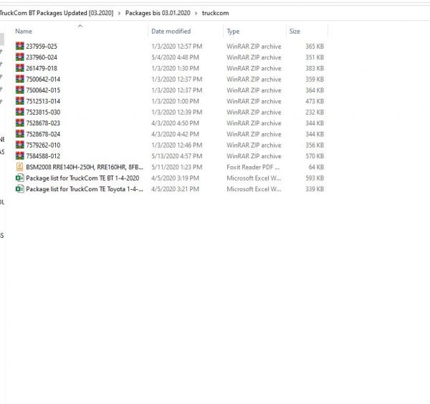
Task: Click the sort arrow above Name column
Action: 80,26
